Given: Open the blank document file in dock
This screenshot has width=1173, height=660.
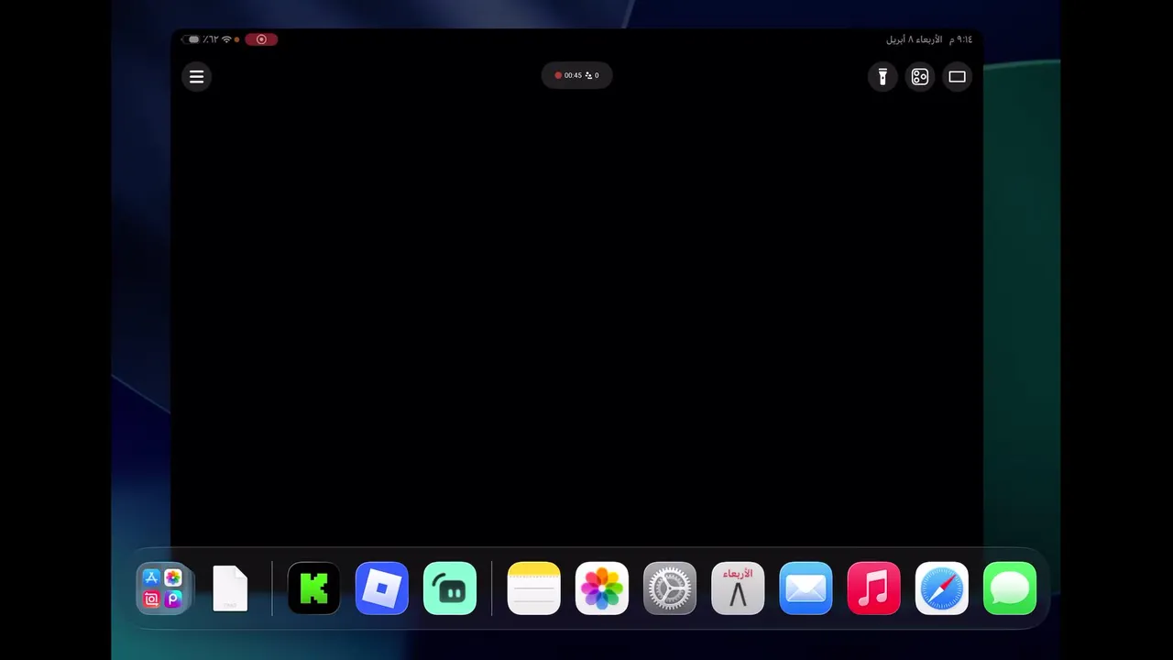Looking at the screenshot, I should [x=230, y=588].
